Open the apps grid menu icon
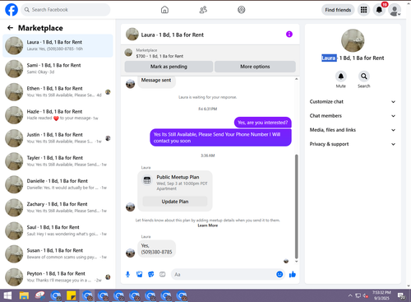This screenshot has height=302, width=411. click(x=363, y=10)
